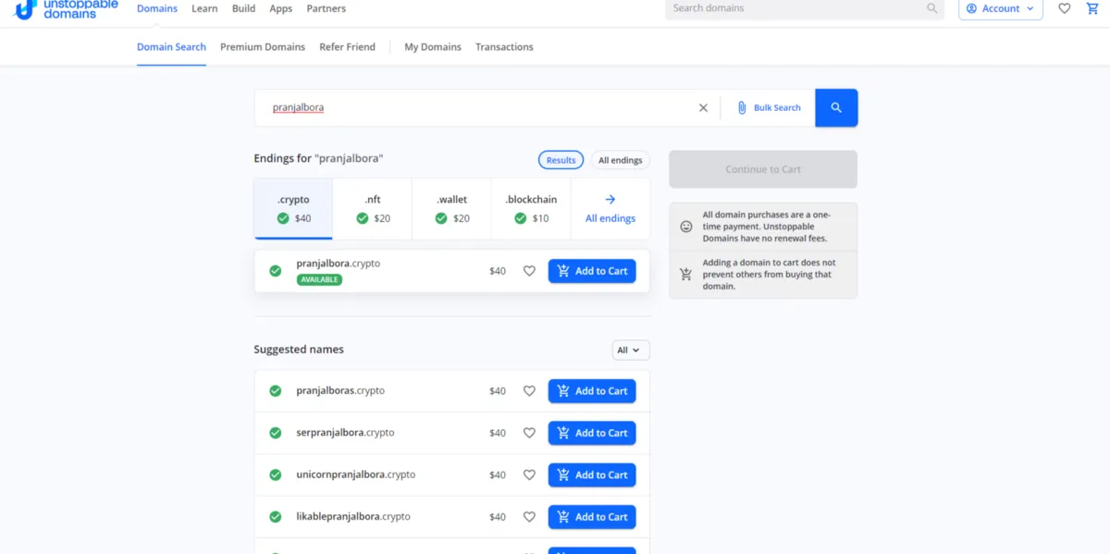The image size is (1110, 554).
Task: Click green check next to serpranjalbora.crypto
Action: click(276, 433)
